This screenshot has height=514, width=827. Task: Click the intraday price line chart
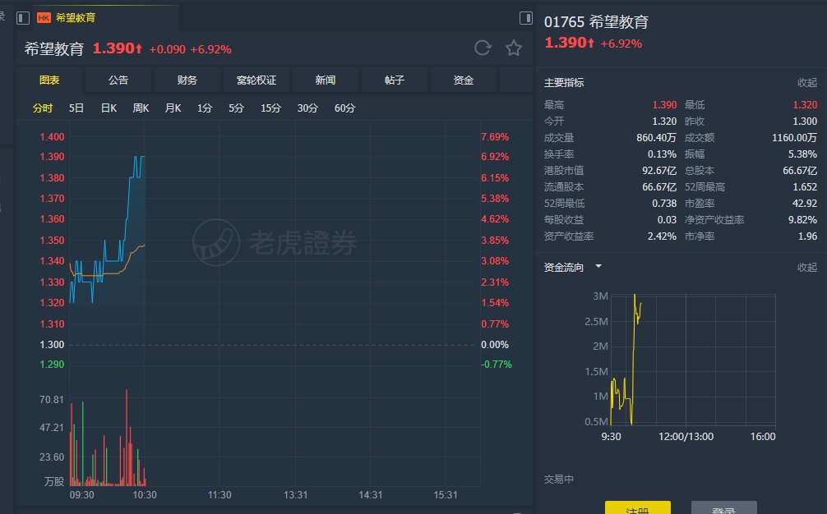pyautogui.click(x=107, y=229)
